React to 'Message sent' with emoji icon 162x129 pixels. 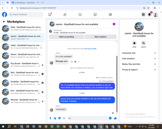click(x=72, y=62)
